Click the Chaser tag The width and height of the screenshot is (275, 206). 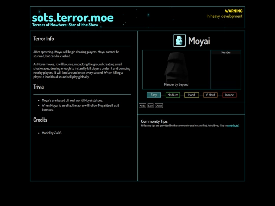point(159,106)
